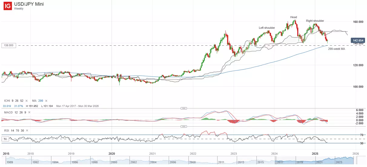367x167 pixels.
Task: Open MACD 12 26 9 settings
Action: pos(16,113)
